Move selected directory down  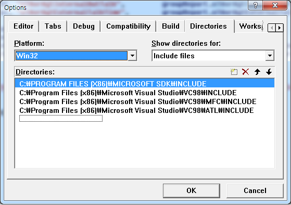[x=269, y=72]
